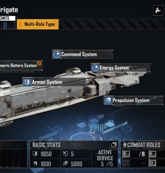Open the ship paint tool at top right
Screen dimensions: 165x173
[x=158, y=10]
